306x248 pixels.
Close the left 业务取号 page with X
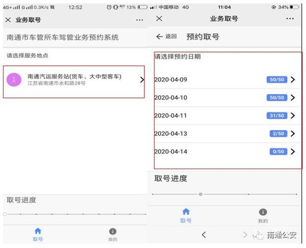[8, 20]
